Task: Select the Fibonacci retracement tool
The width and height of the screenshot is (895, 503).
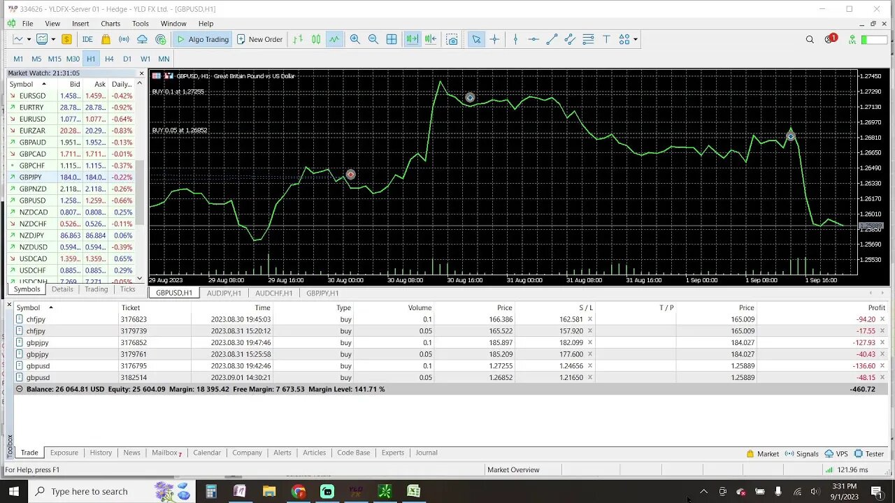Action: click(588, 39)
